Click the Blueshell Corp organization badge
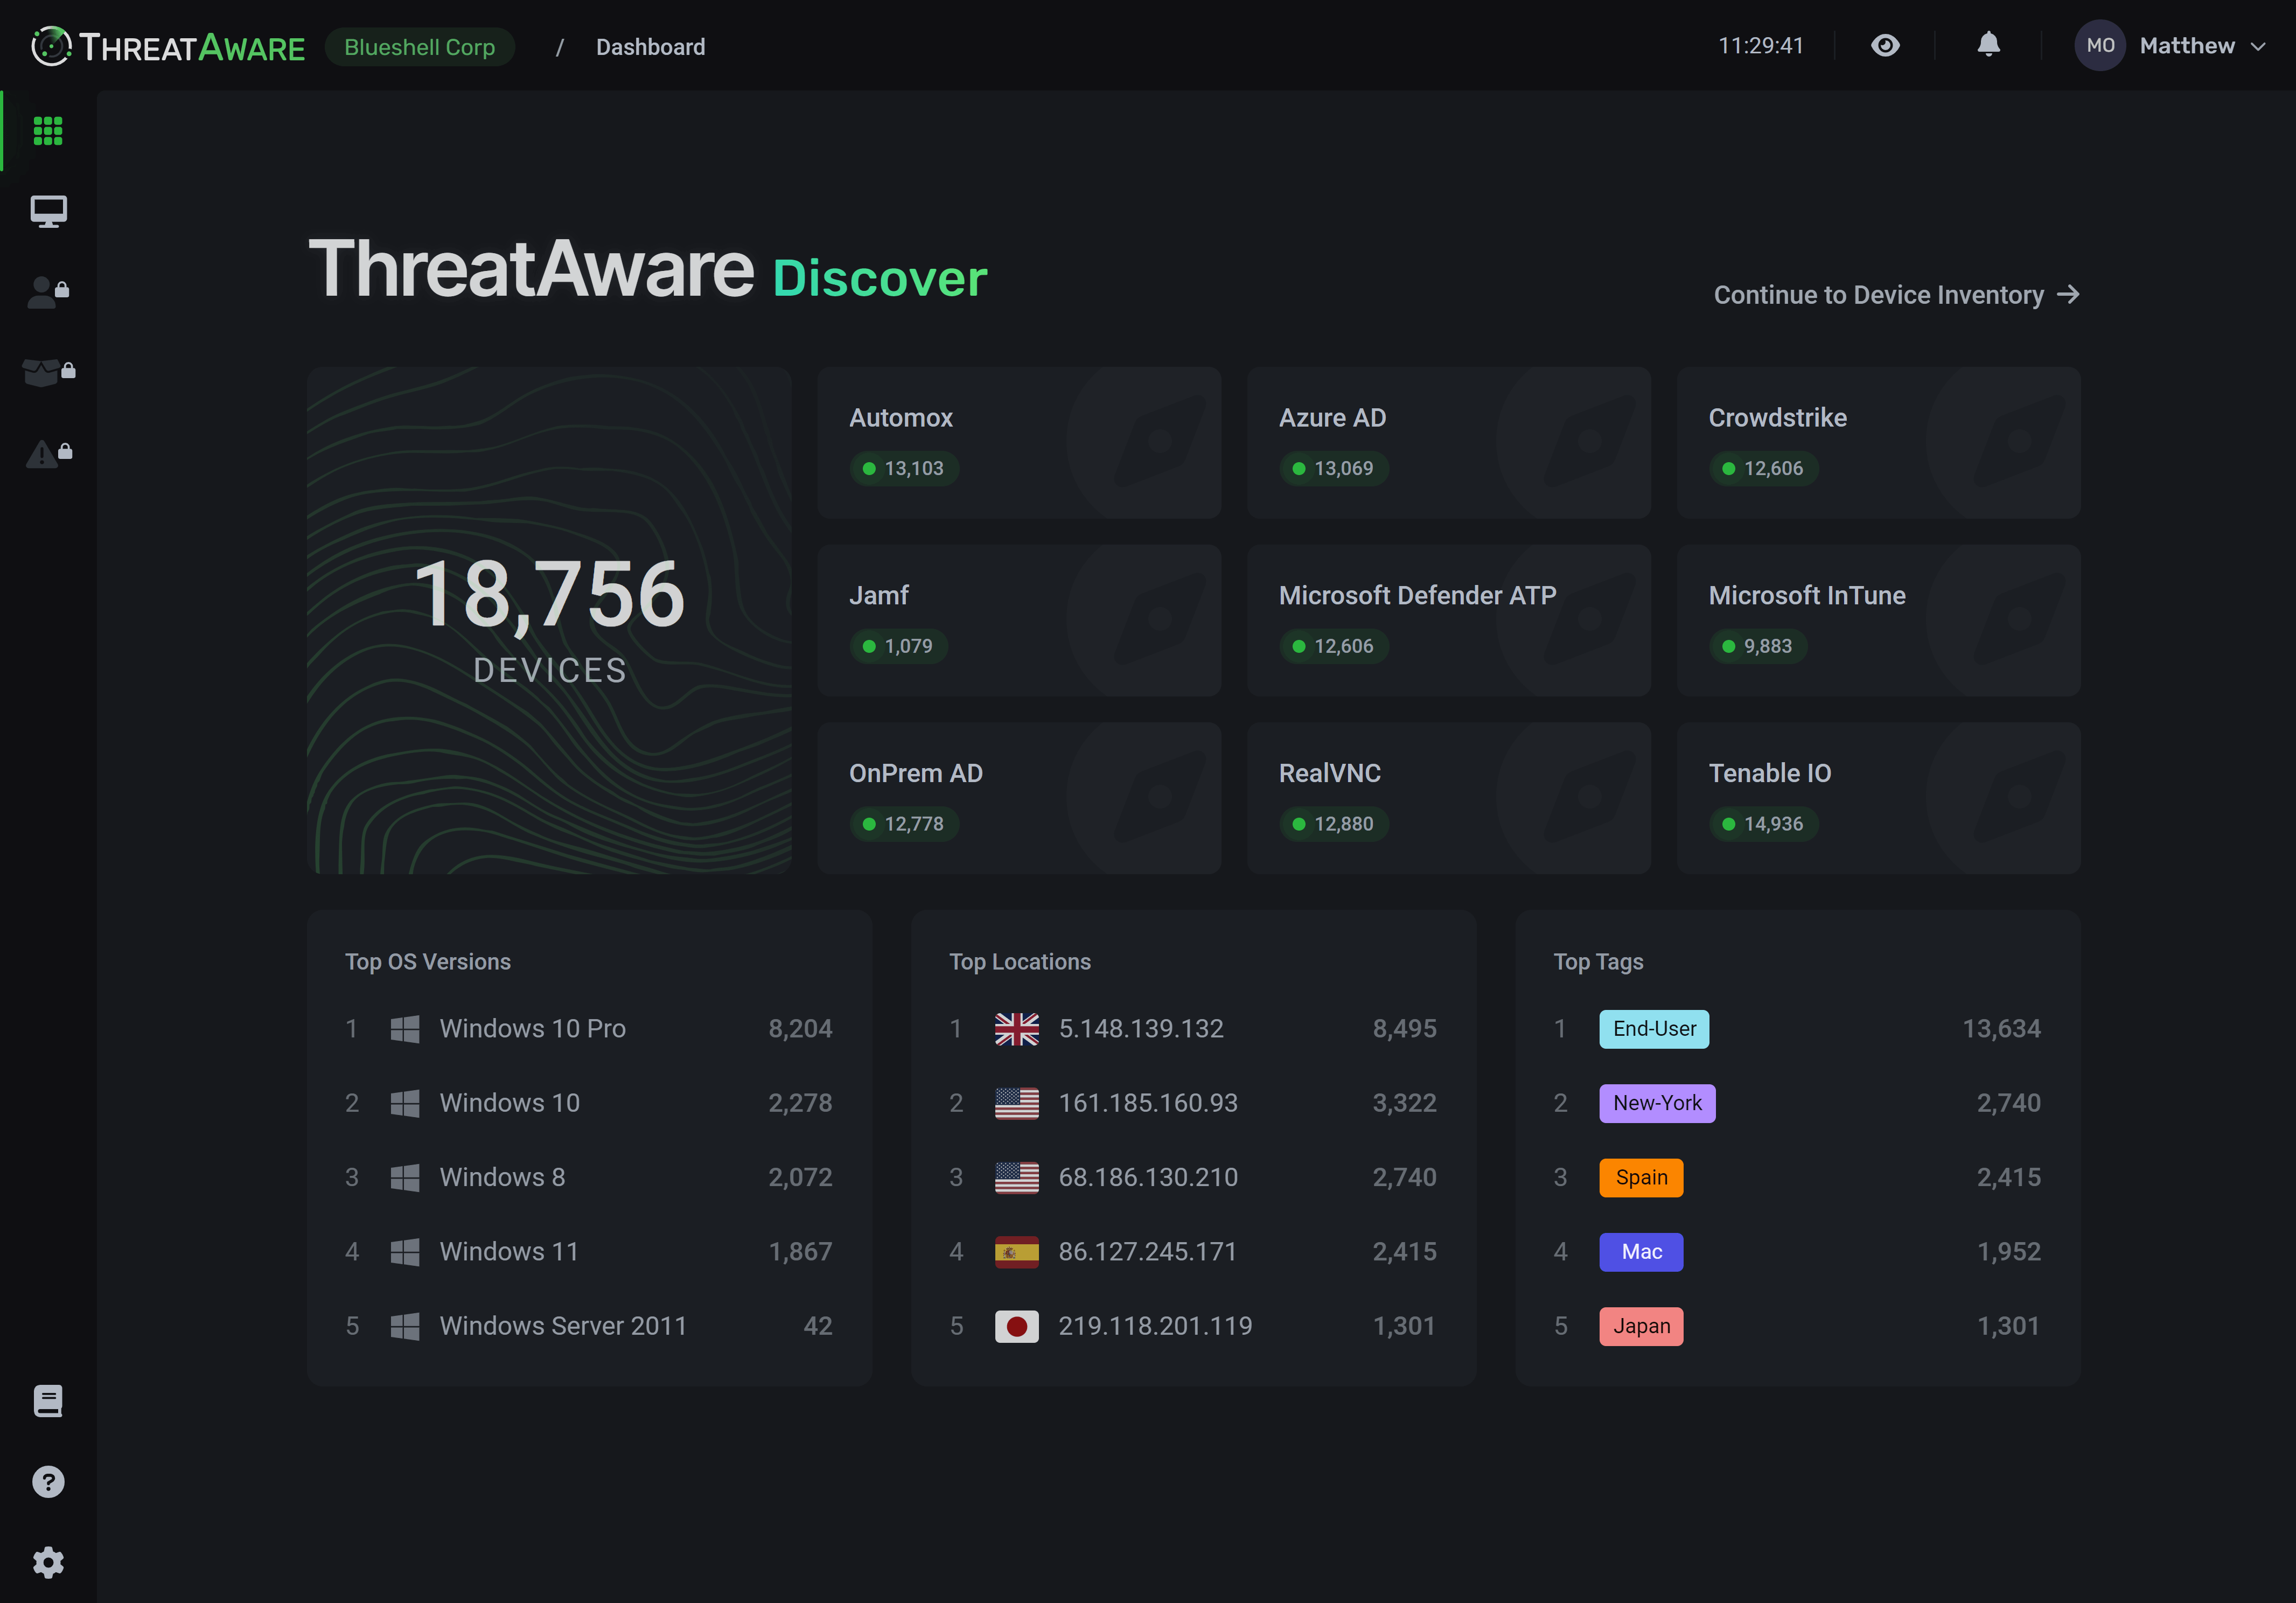The height and width of the screenshot is (1603, 2296). (419, 47)
